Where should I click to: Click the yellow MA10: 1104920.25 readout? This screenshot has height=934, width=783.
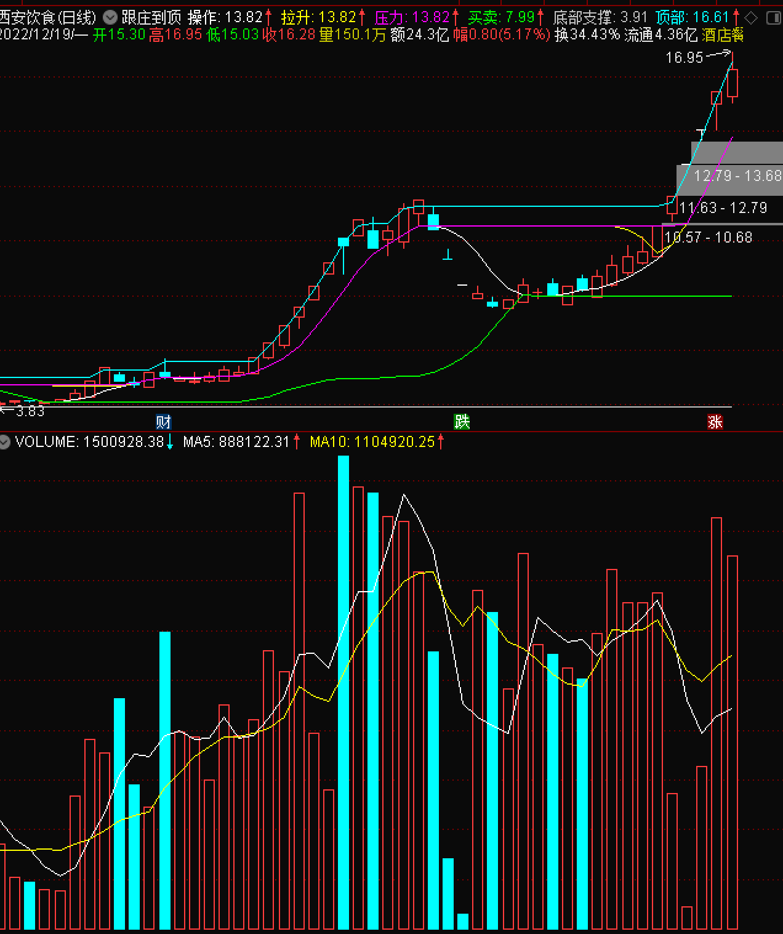[372, 441]
